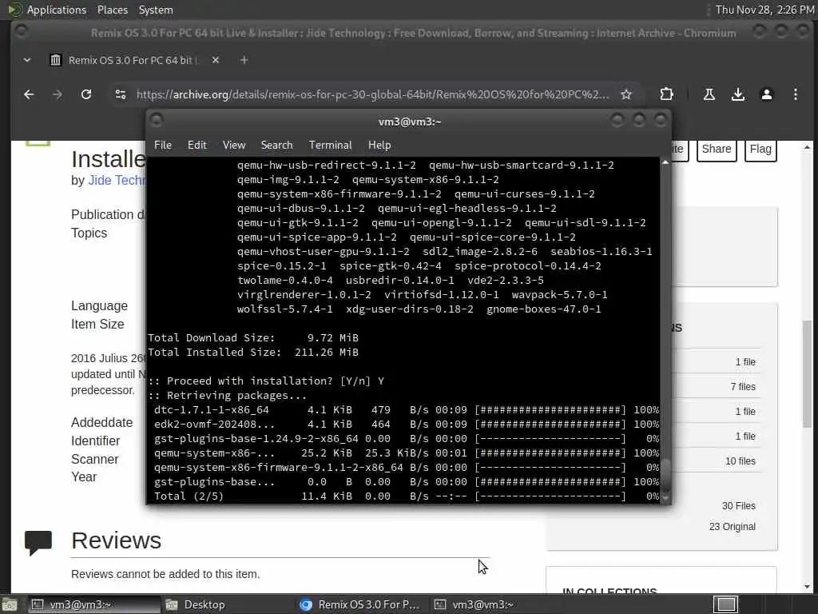Click the qemu-system-x86-firmware download progress bar
The height and width of the screenshot is (614, 818).
[x=550, y=468]
